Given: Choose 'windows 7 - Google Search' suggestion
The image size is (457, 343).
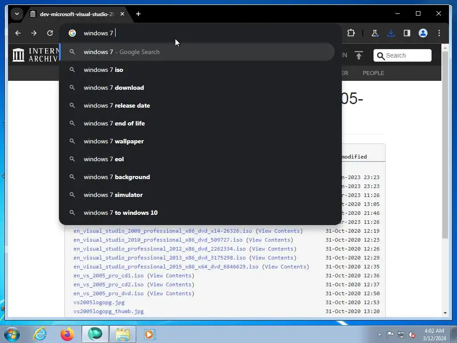Looking at the screenshot, I should (197, 52).
